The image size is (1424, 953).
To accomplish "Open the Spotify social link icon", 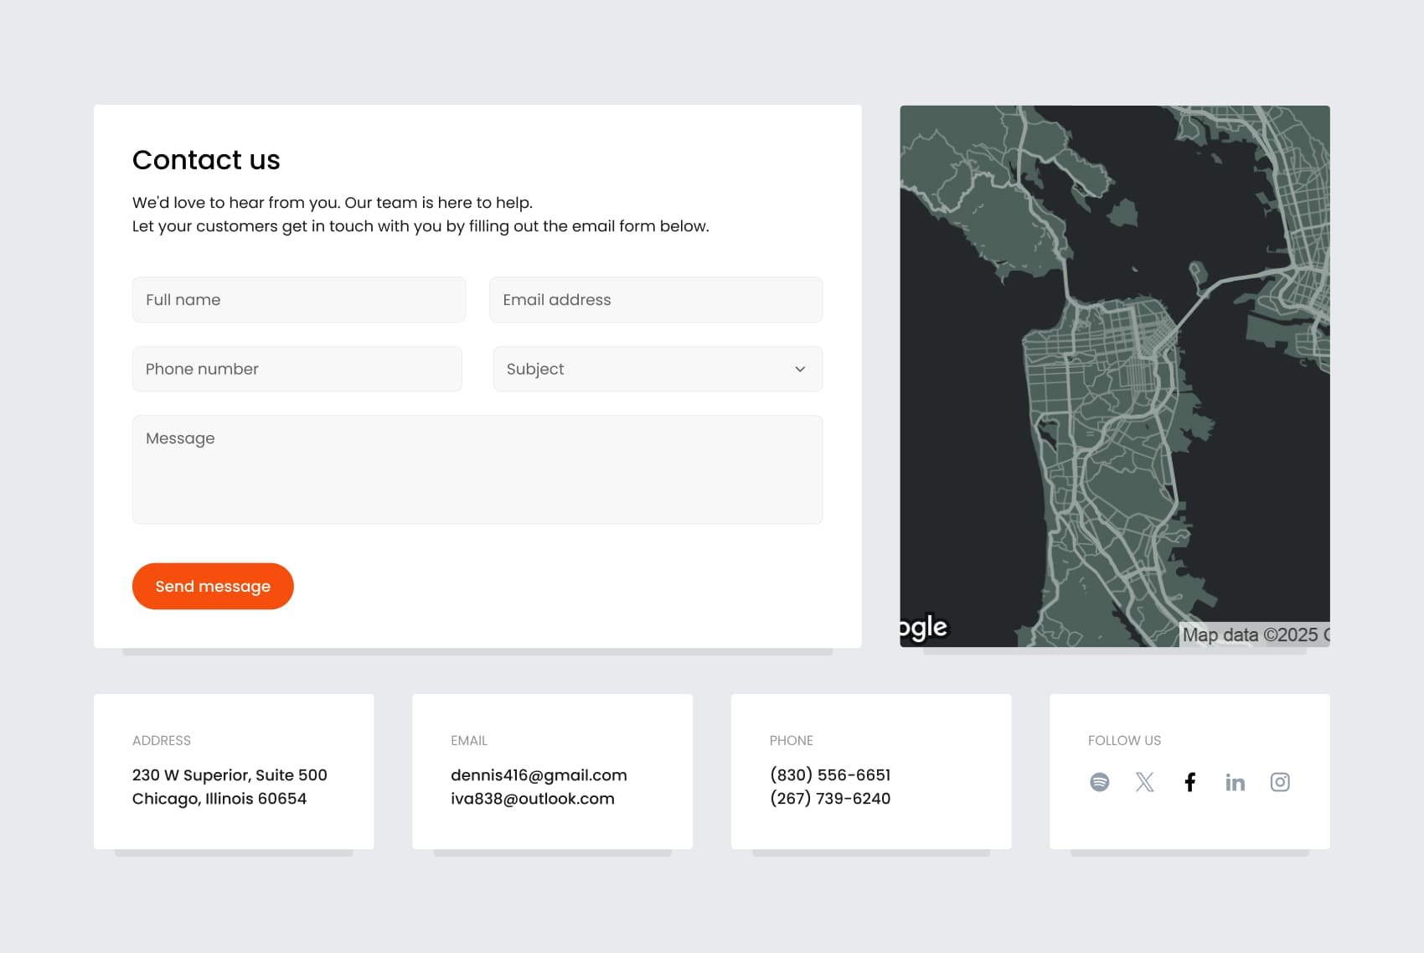I will click(1099, 782).
